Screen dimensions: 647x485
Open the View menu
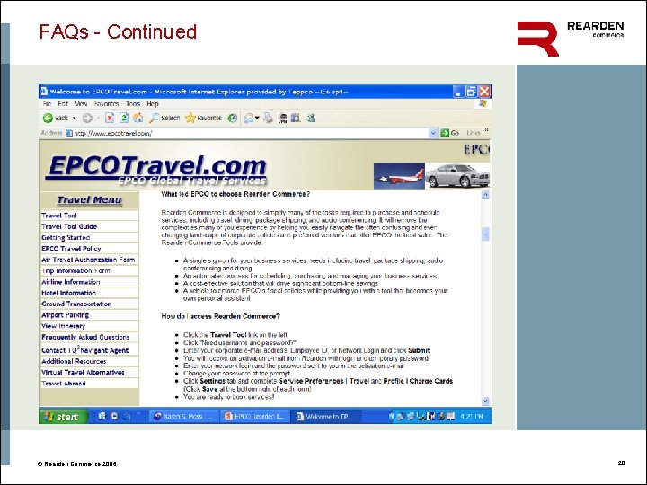pyautogui.click(x=81, y=104)
